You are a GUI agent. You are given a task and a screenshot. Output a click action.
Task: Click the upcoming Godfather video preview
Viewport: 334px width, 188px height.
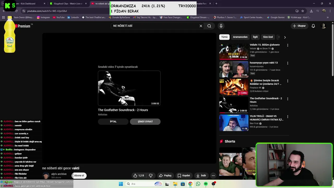[129, 88]
